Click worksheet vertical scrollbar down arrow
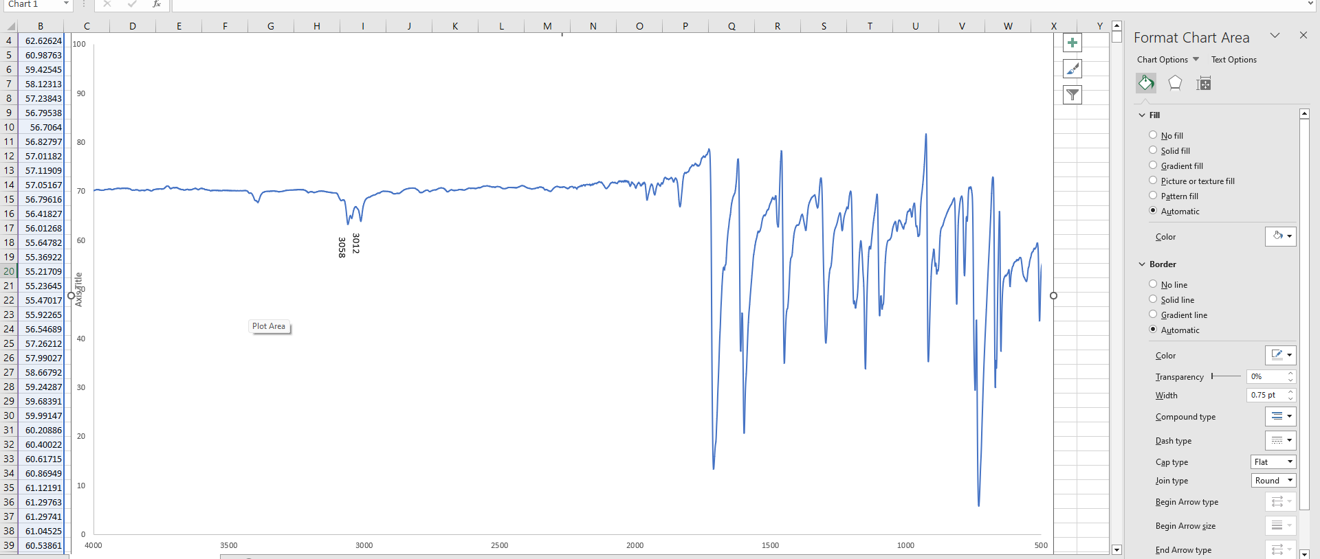This screenshot has width=1320, height=559. pyautogui.click(x=1116, y=549)
